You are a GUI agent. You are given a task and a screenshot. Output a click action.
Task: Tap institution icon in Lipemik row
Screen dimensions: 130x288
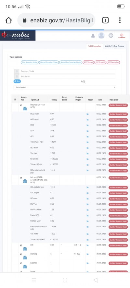coord(25,267)
